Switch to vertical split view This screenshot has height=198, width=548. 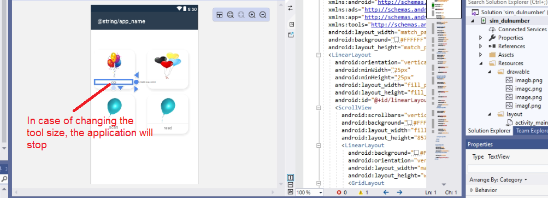click(x=291, y=178)
